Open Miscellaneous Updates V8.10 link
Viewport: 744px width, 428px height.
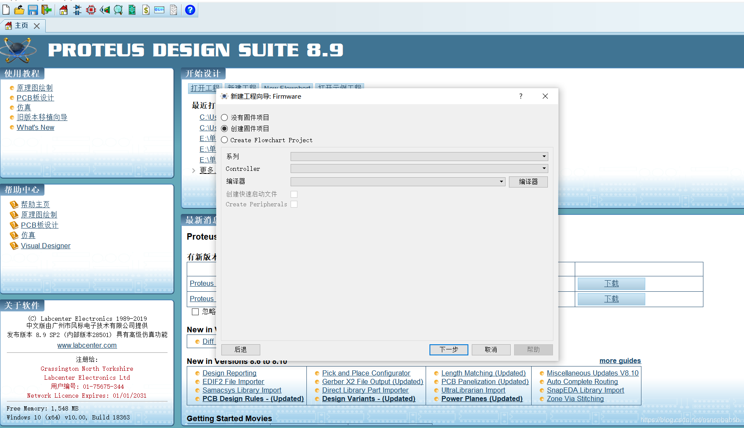[593, 373]
